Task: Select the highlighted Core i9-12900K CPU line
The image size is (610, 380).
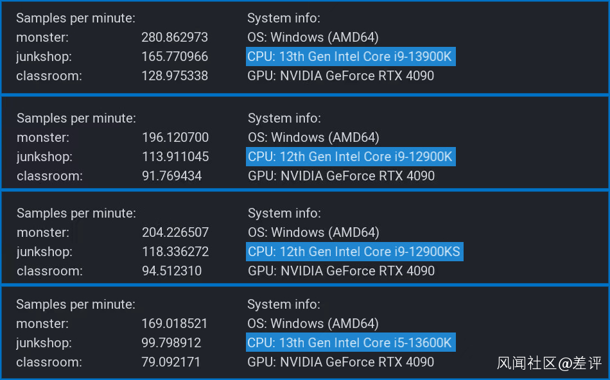Action: (x=351, y=157)
